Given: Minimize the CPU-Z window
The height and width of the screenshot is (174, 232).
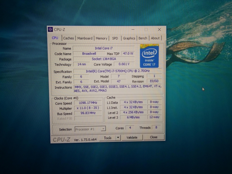Looking at the screenshot, I should [133, 29].
